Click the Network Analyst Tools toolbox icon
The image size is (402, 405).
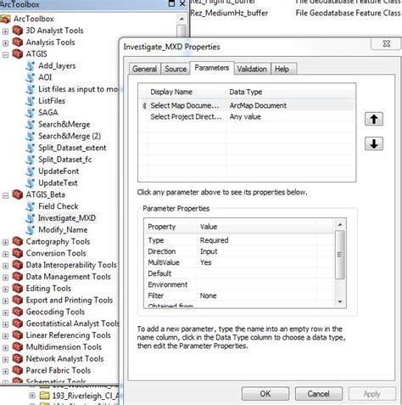[x=18, y=359]
